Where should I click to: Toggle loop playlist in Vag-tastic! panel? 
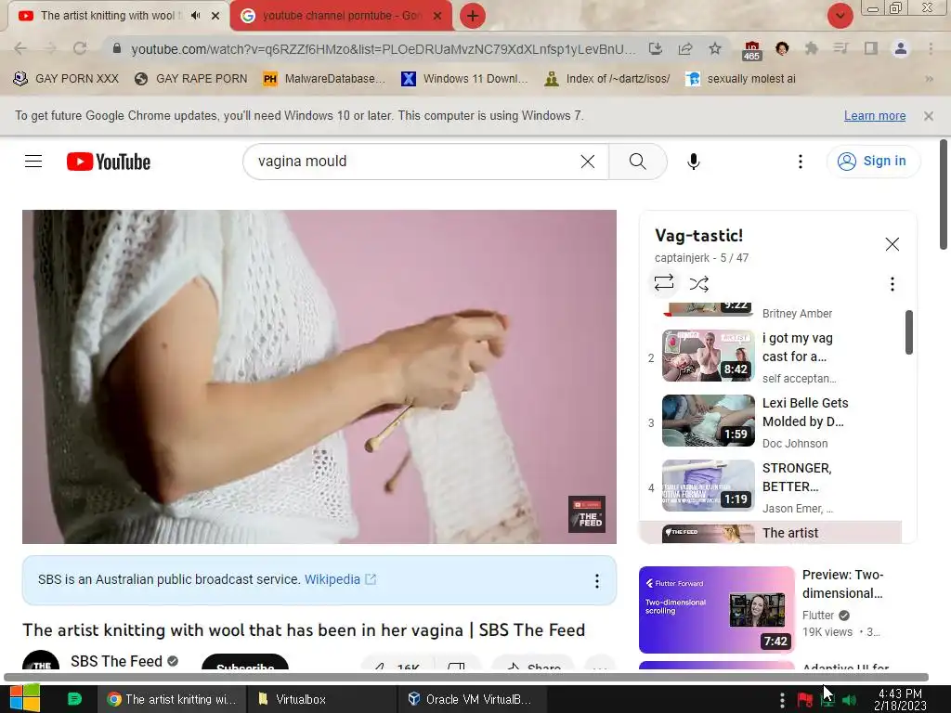(x=663, y=283)
